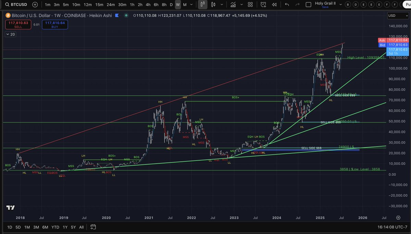411x234 pixels.
Task: Switch to the 8h timeframe
Action: tap(164, 4)
